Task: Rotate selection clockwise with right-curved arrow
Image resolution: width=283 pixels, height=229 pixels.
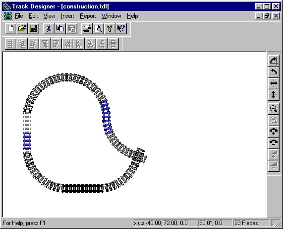Action: [x=274, y=61]
